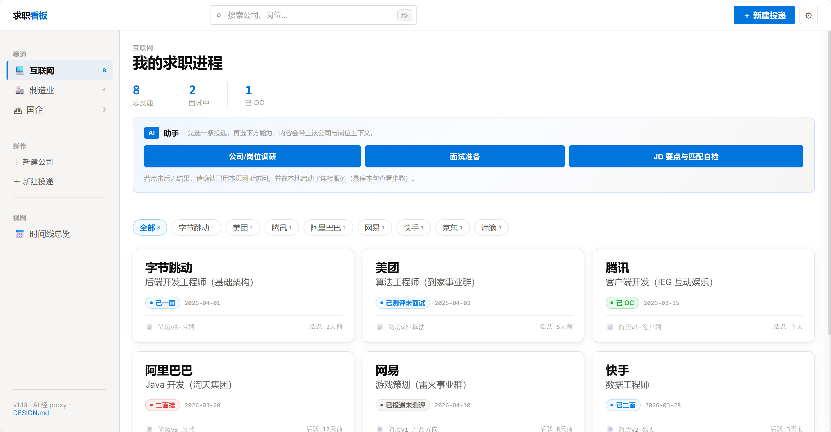Open the 阿里巴巴 application card
The height and width of the screenshot is (432, 831).
[x=243, y=392]
